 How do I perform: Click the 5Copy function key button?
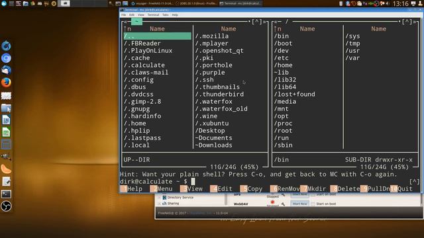[x=251, y=188]
